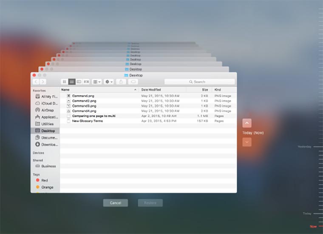This screenshot has height=234, width=323.
Task: Go to earlier backup with up arrow
Action: (x=247, y=123)
